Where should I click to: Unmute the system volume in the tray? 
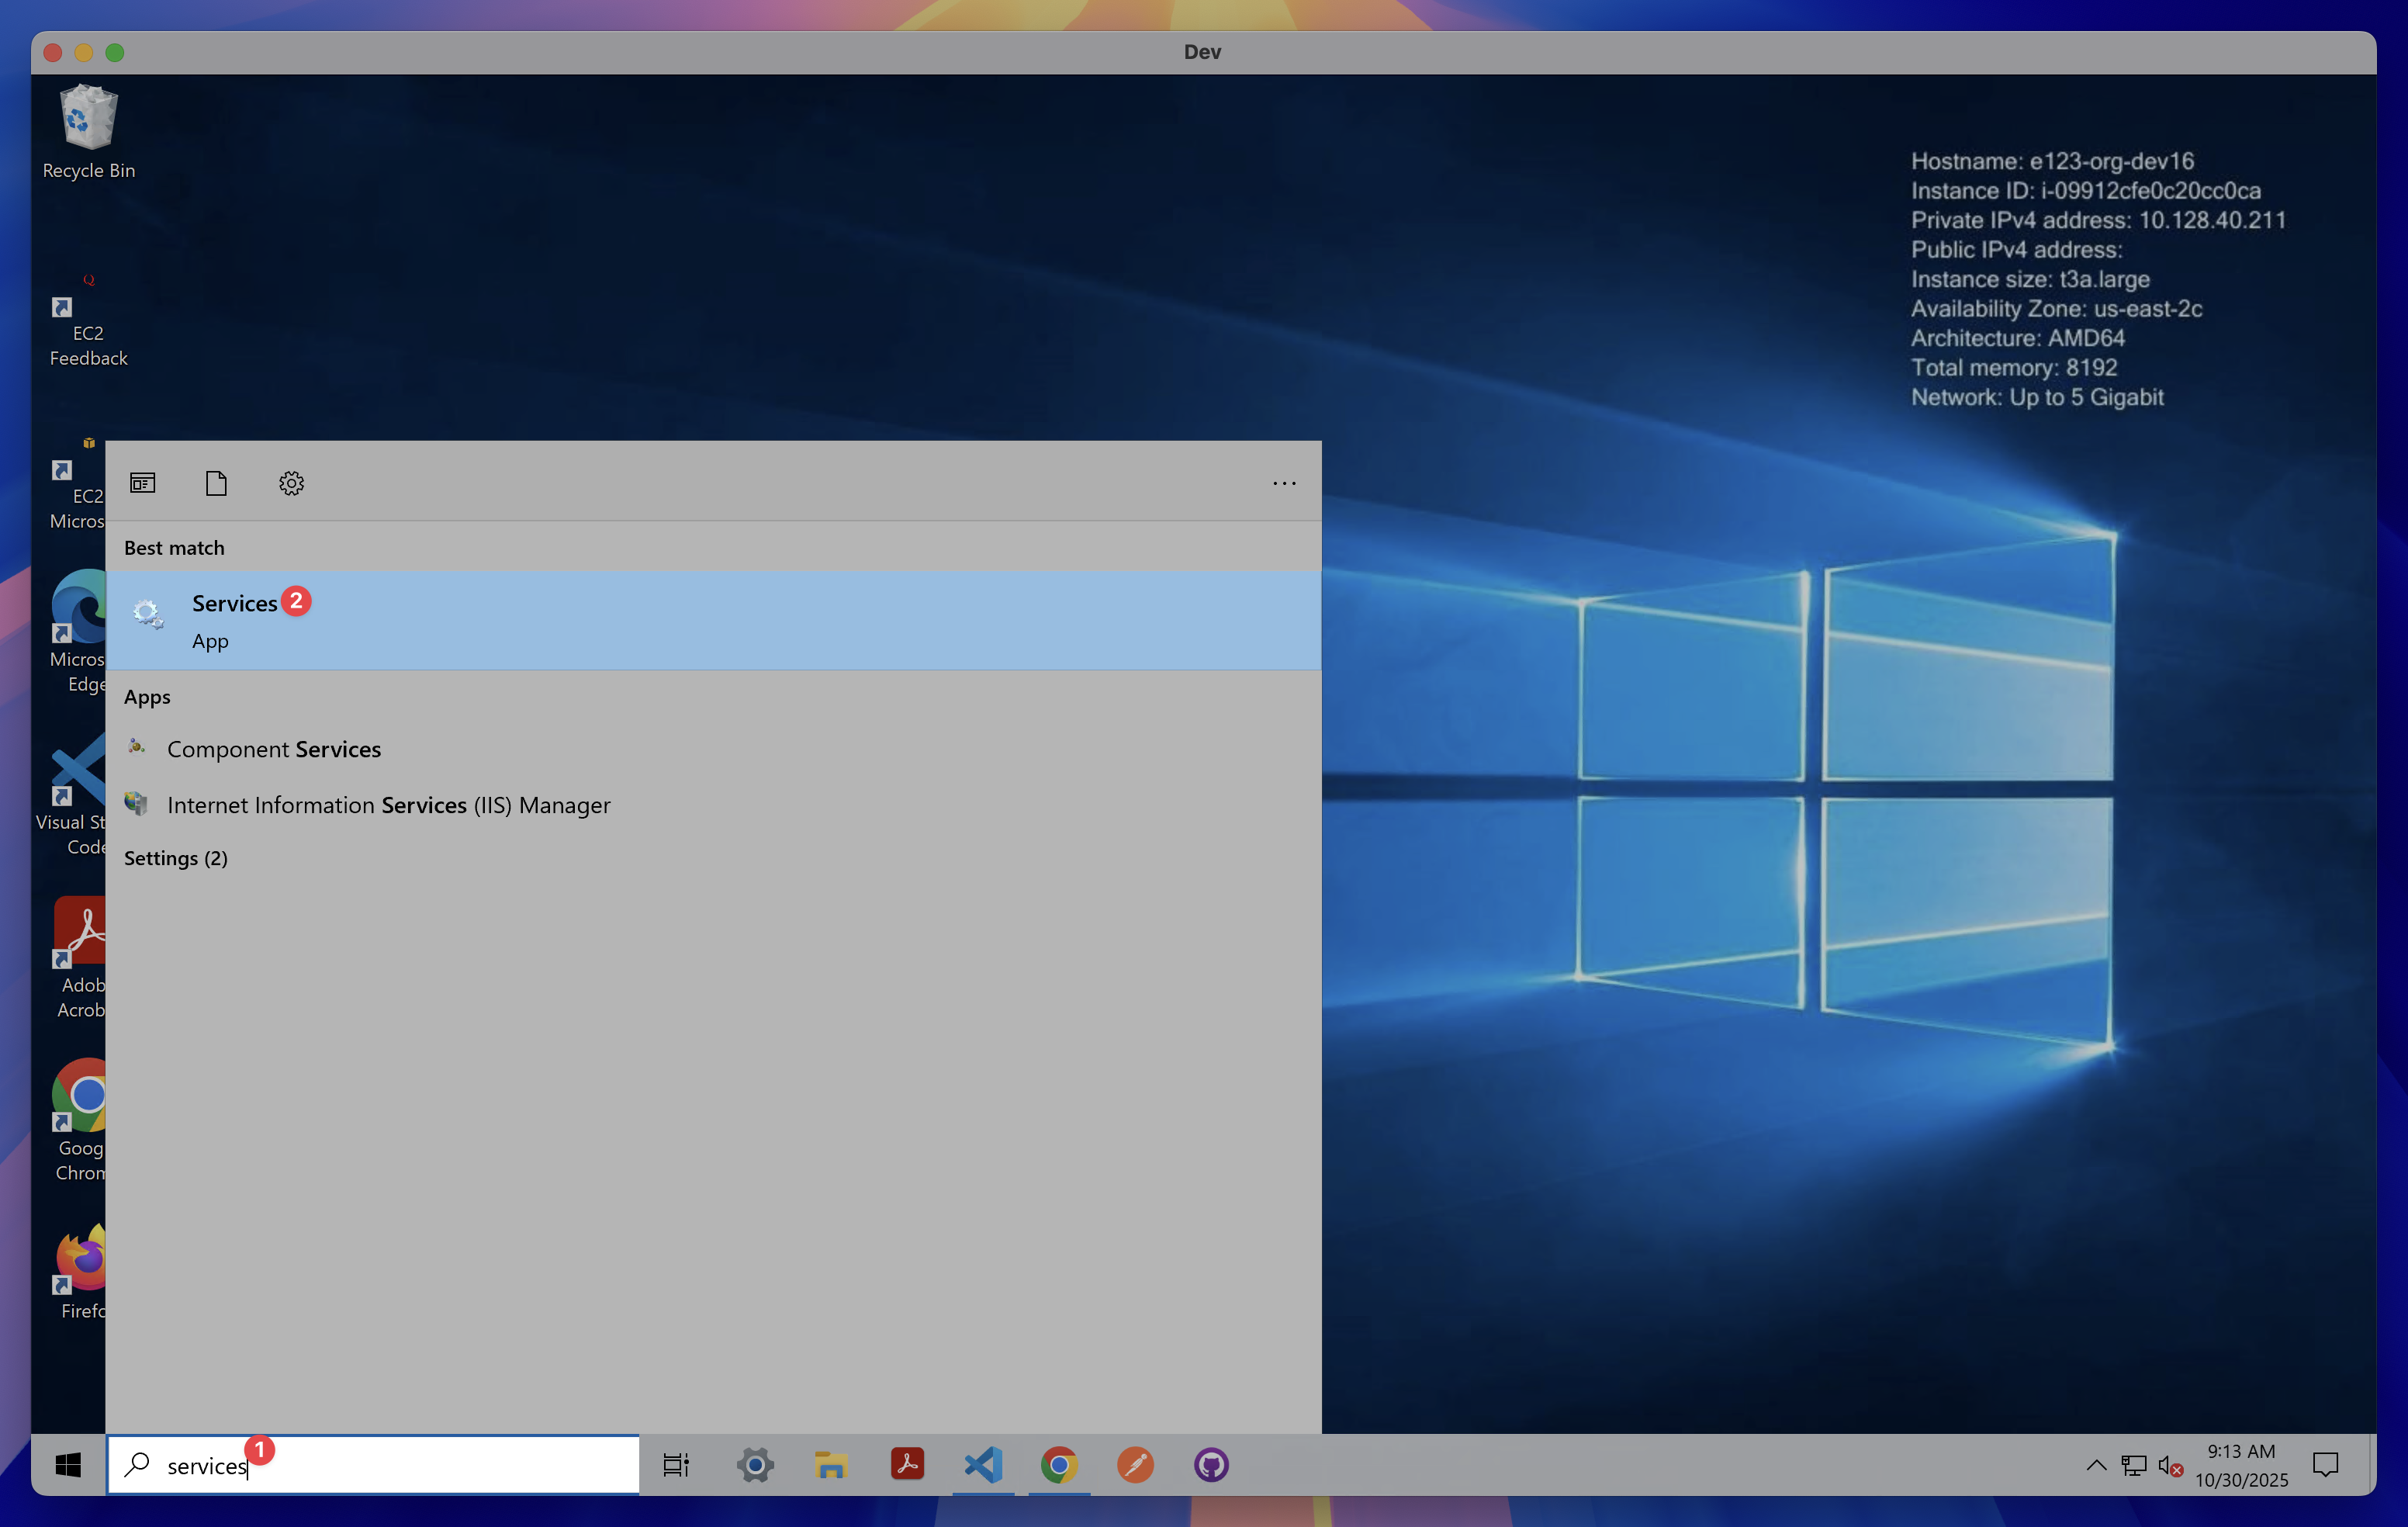tap(2168, 1464)
